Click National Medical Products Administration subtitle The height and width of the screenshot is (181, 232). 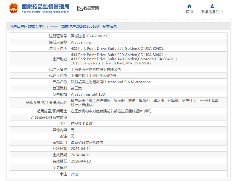pos(45,12)
